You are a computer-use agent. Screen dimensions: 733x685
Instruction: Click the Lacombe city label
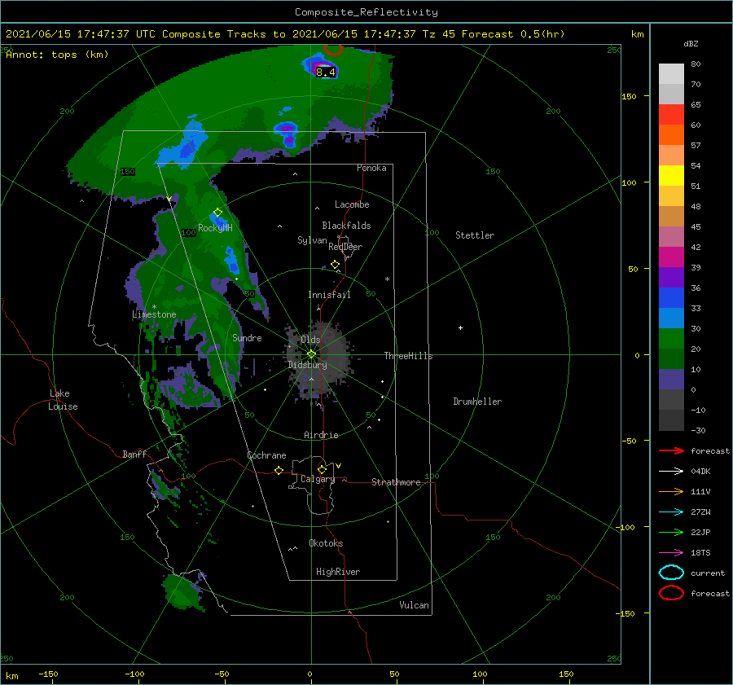[352, 204]
